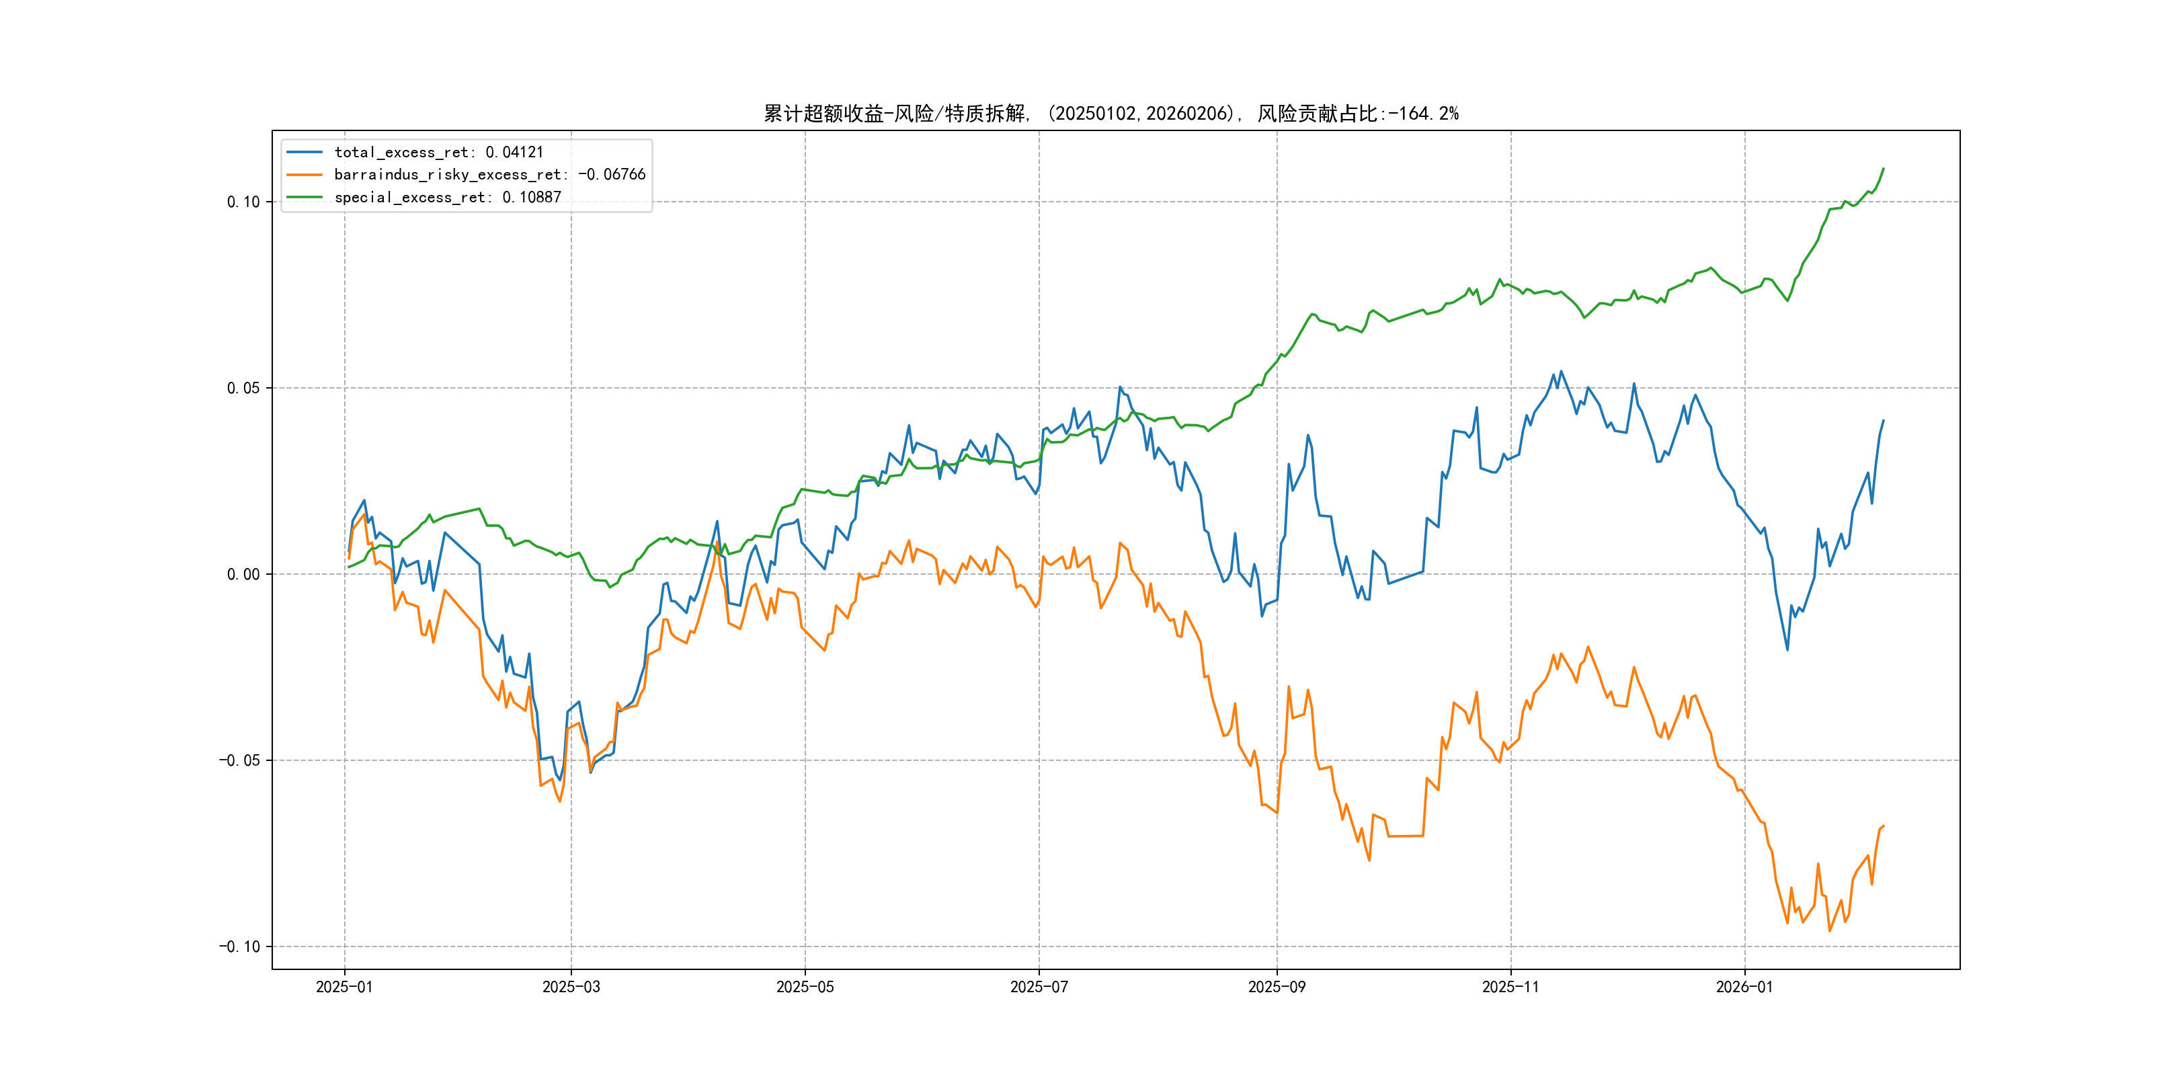Click the 2025-05 x-axis tick label
Image resolution: width=2178 pixels, height=1089 pixels.
pyautogui.click(x=805, y=987)
